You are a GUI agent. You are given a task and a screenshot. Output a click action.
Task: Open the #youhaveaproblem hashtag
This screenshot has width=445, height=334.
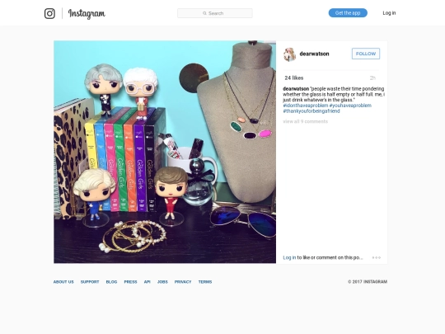pos(350,106)
